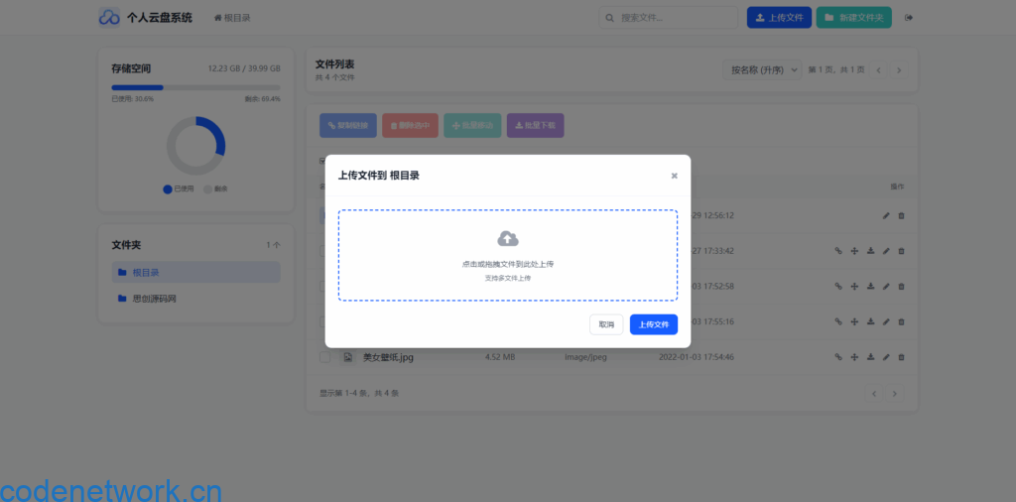Click the rename pencil icon for 美女壁纸.jpg

pos(886,357)
